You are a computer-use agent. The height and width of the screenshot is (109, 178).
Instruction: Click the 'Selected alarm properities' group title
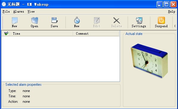[x=24, y=85]
